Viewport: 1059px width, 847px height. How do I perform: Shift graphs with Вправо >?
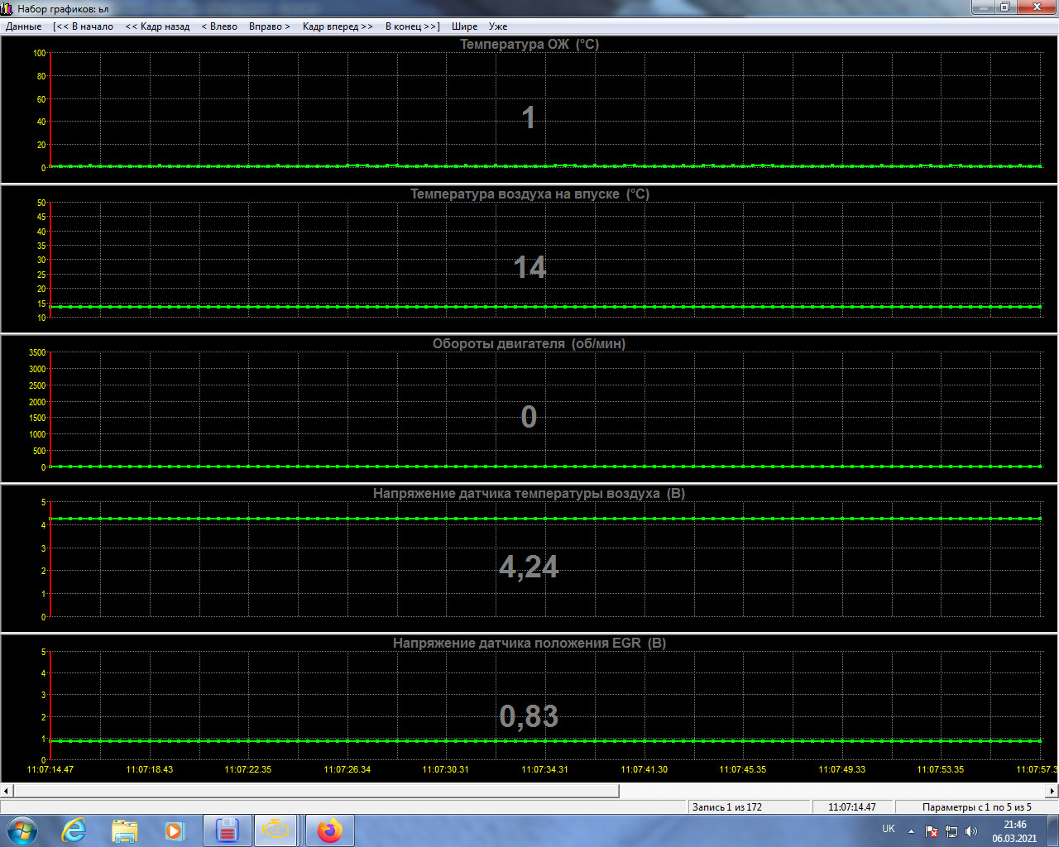point(270,26)
